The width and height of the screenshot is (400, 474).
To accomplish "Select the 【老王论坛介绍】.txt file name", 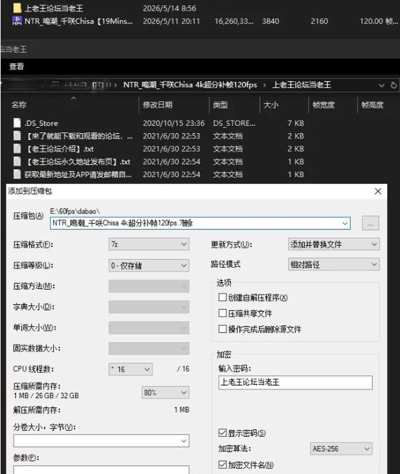I will [60, 149].
